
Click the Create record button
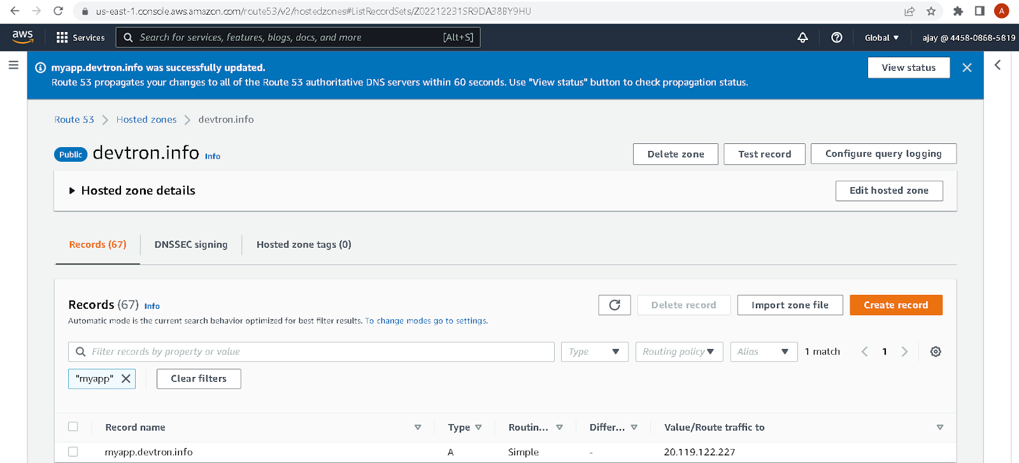[x=896, y=305]
